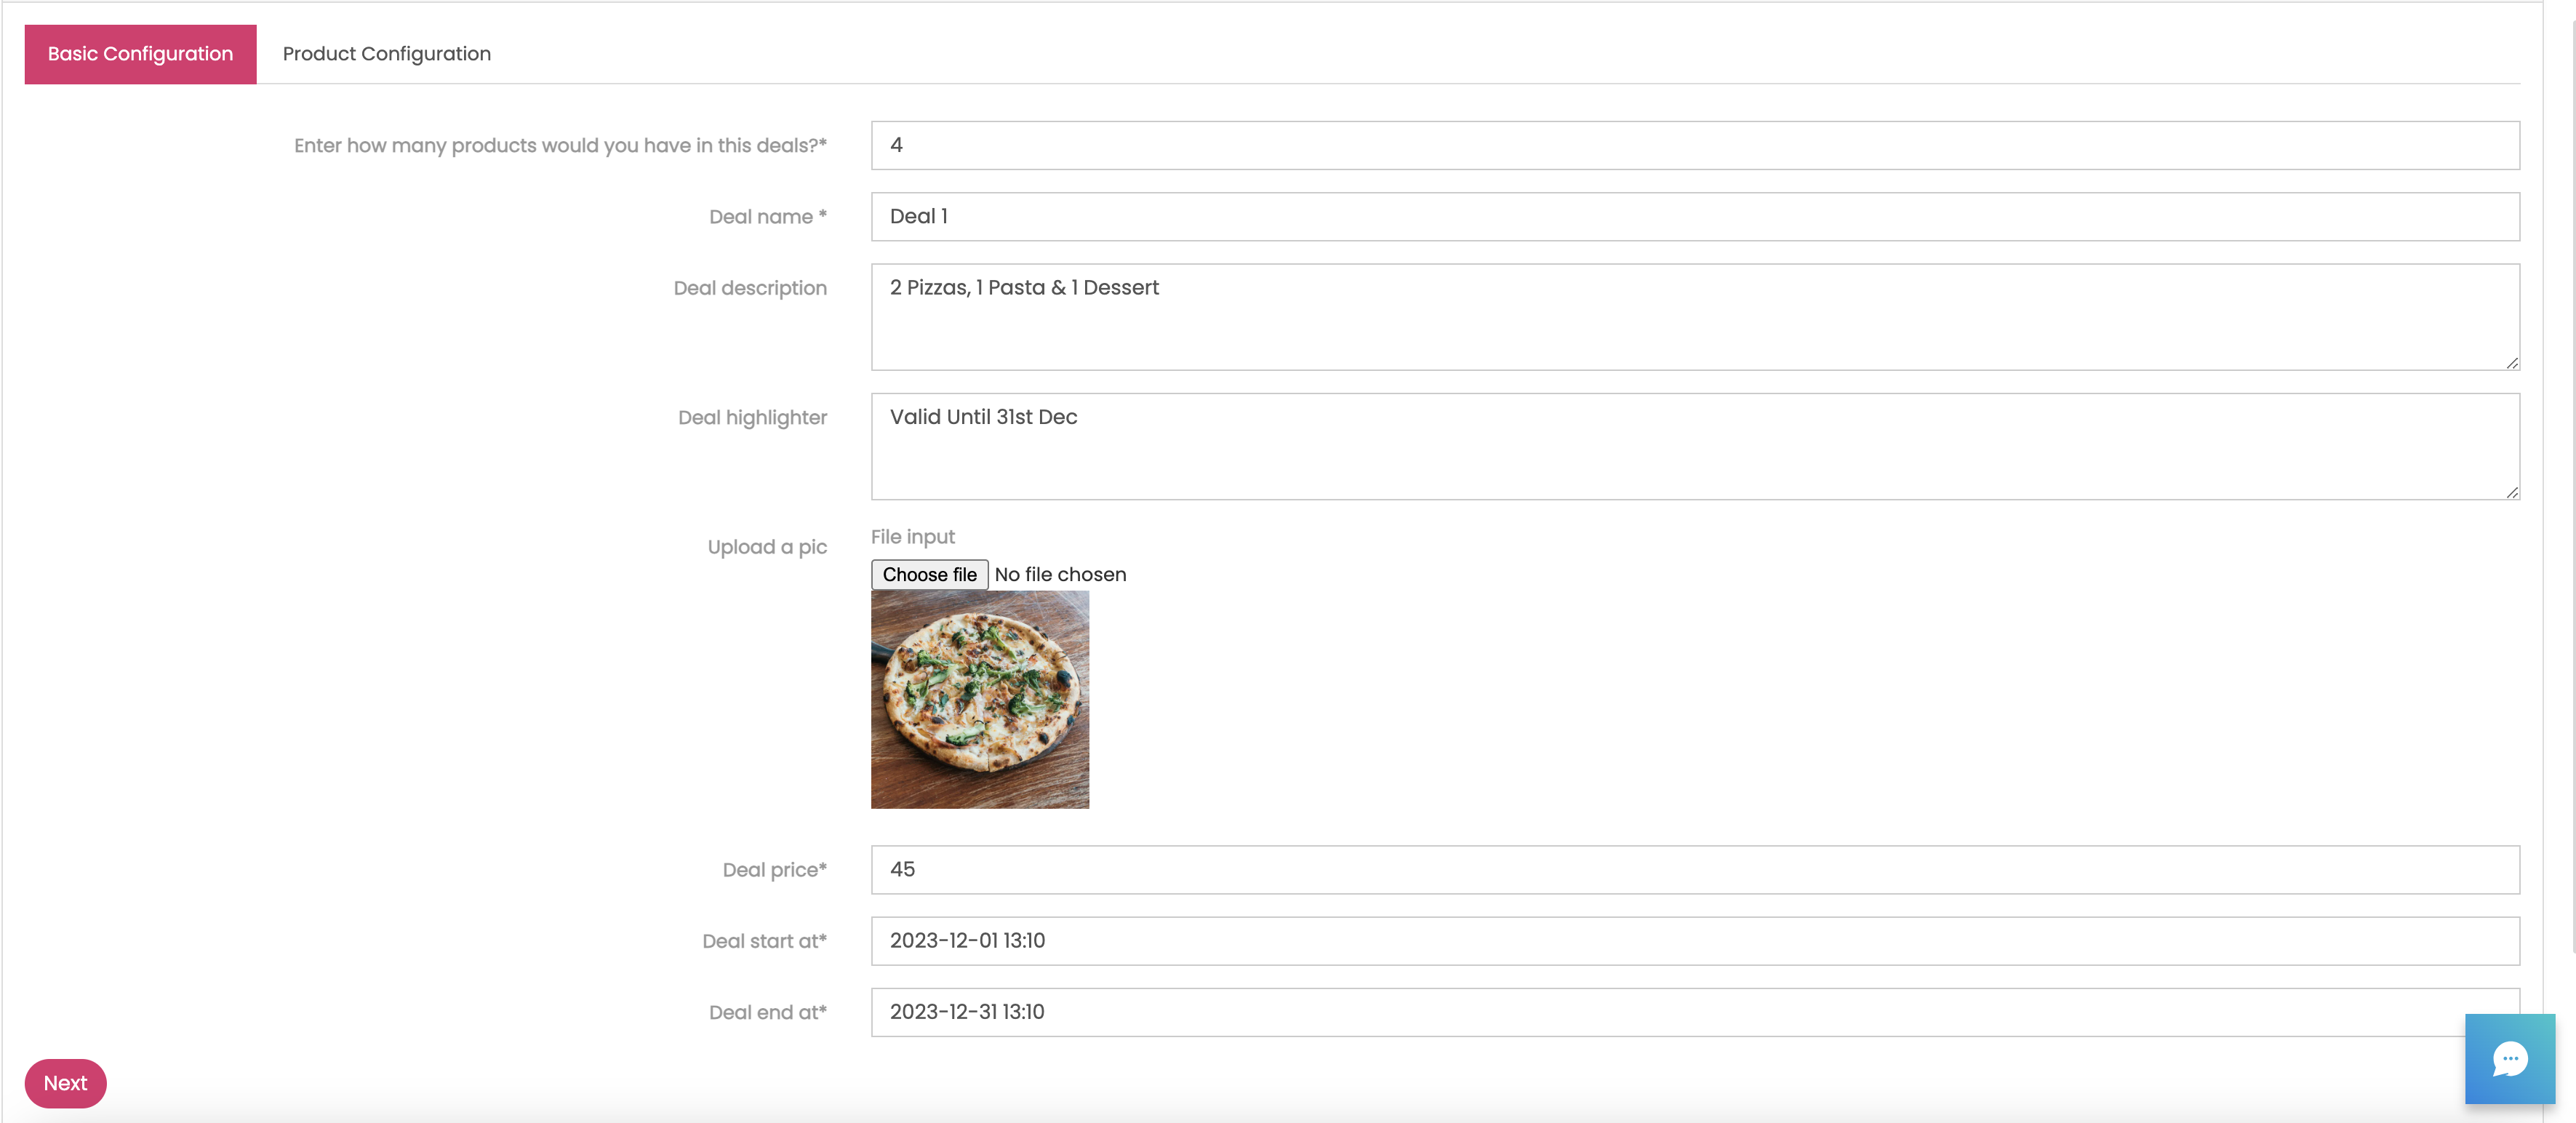Click the Upload a pic label
The width and height of the screenshot is (2576, 1123).
766,547
